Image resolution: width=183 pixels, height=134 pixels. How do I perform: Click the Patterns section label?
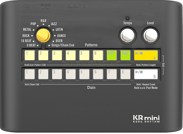coord(91,45)
